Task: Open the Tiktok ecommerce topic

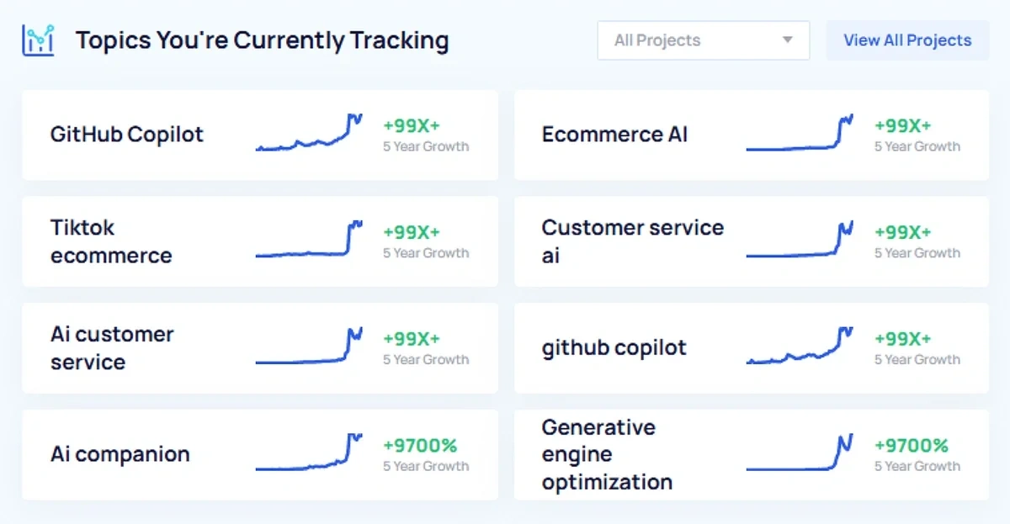Action: [111, 241]
